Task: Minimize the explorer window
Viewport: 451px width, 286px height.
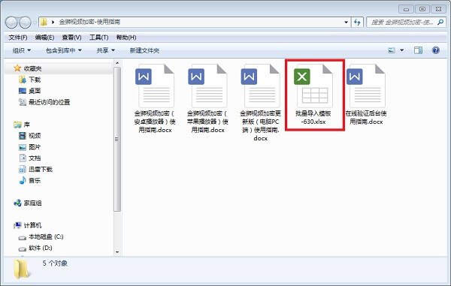Action: (406, 9)
